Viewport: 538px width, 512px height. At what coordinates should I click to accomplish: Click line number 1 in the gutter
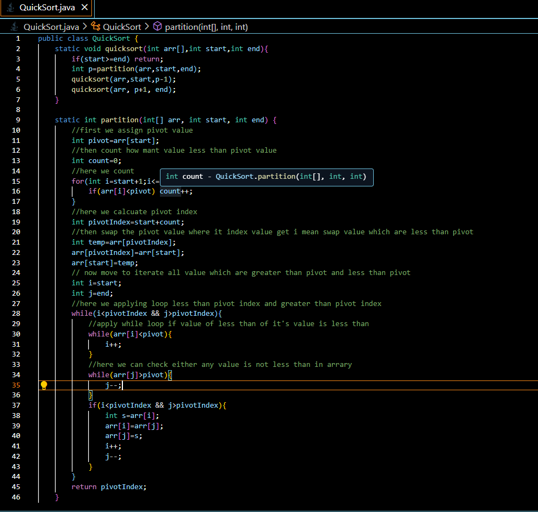(18, 39)
